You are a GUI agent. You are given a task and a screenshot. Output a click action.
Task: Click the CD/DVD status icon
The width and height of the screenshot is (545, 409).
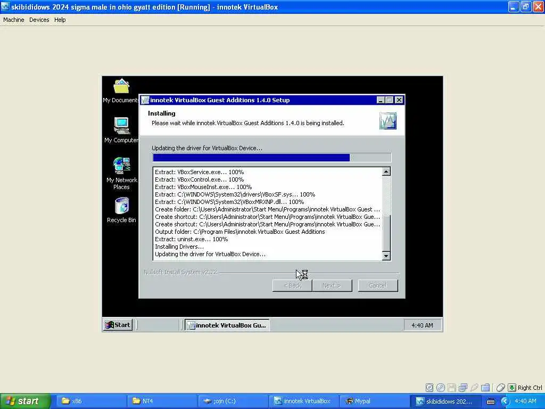coord(441,388)
